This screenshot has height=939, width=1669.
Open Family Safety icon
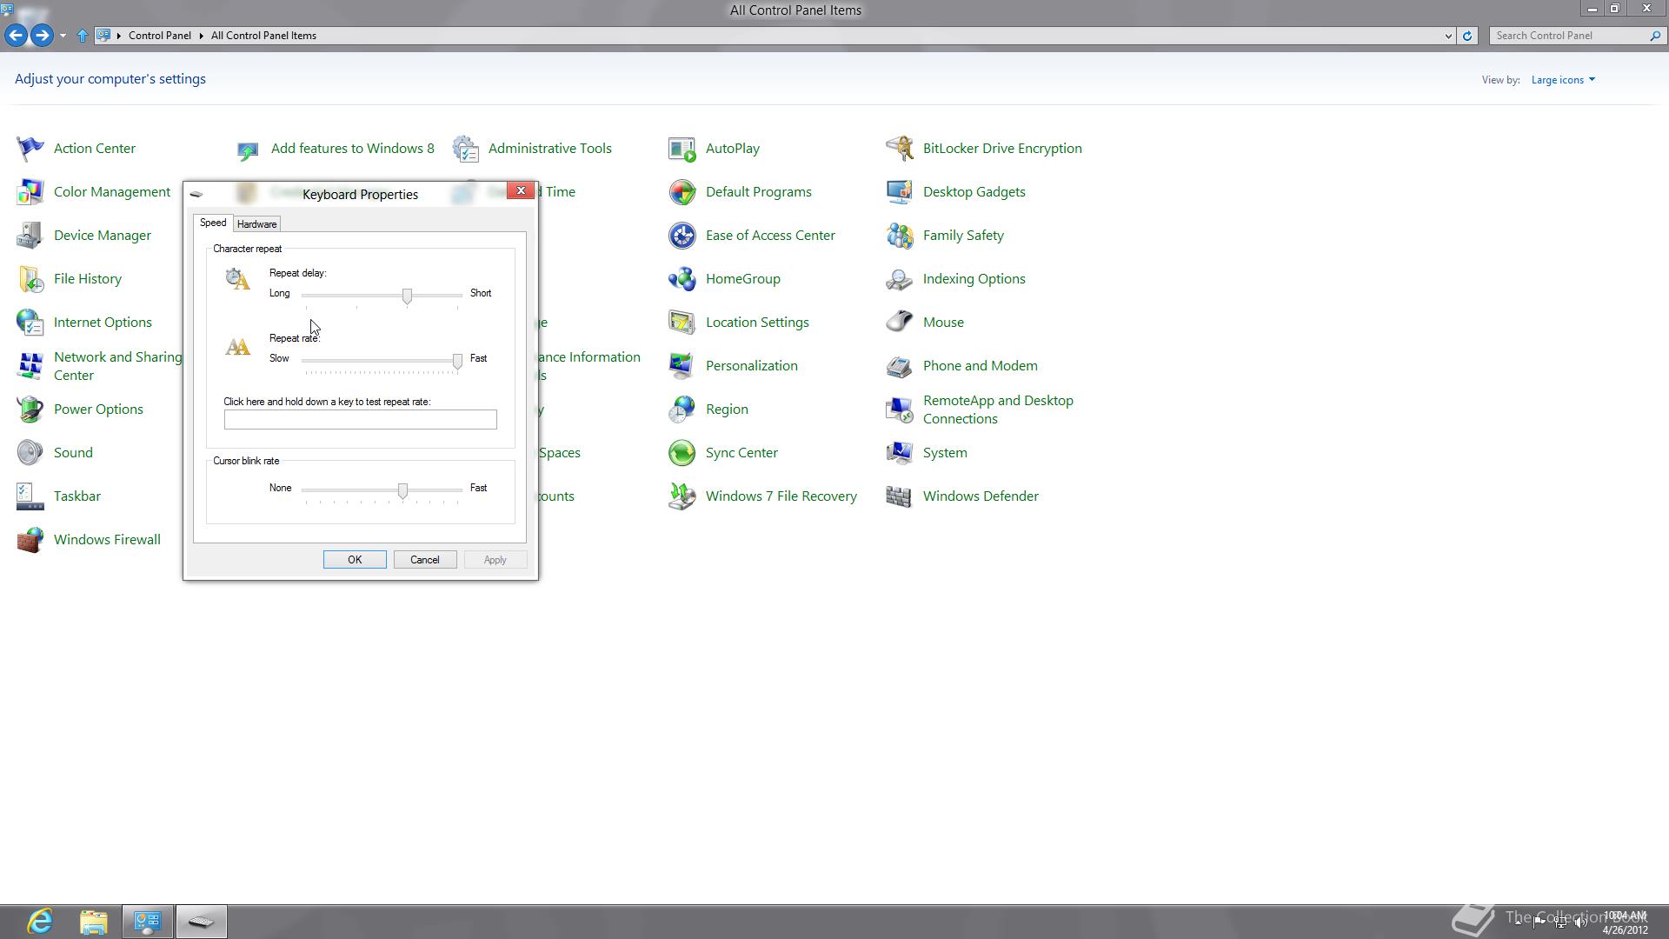900,236
